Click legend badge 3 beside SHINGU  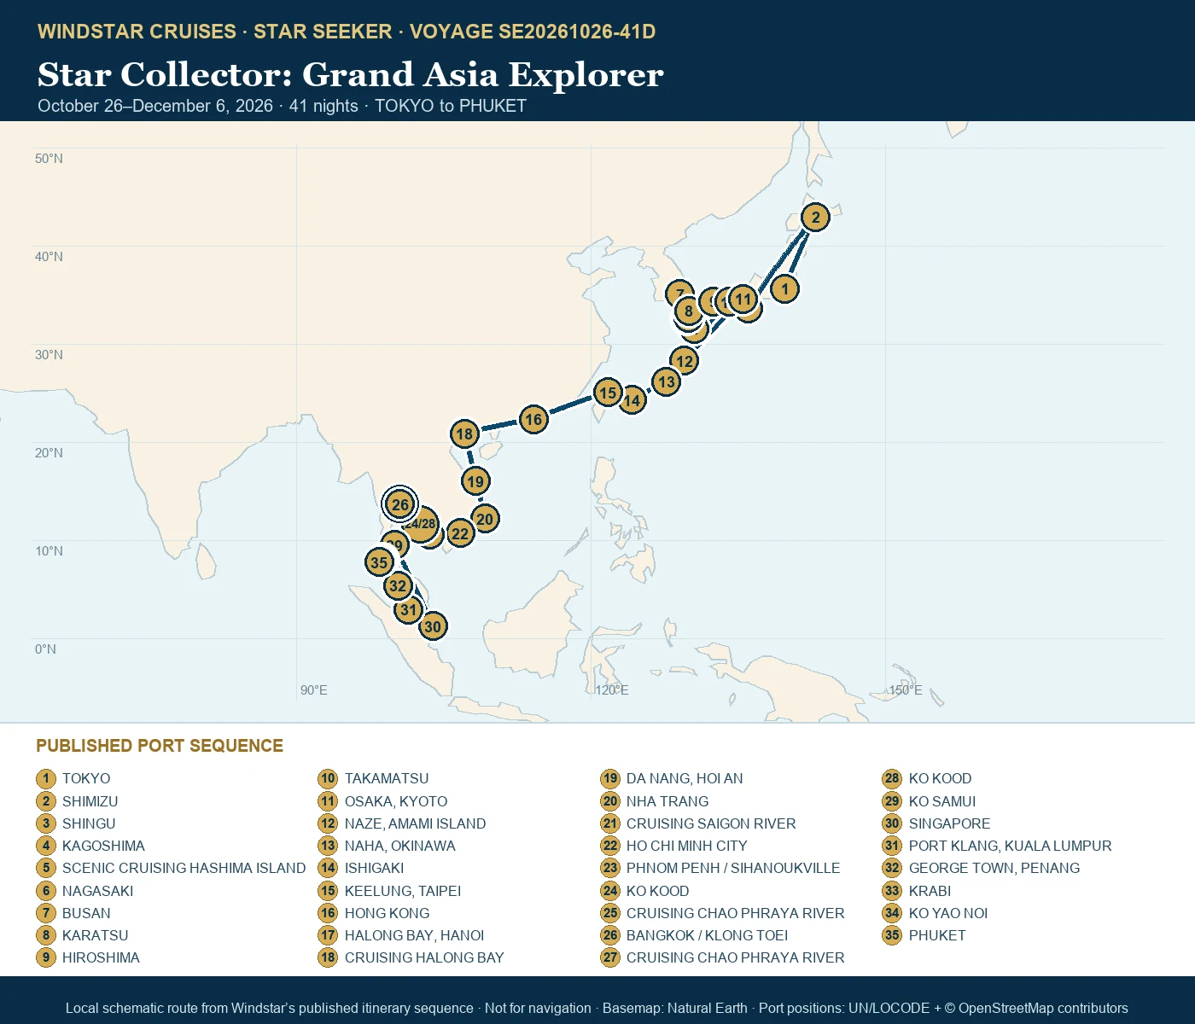click(46, 823)
